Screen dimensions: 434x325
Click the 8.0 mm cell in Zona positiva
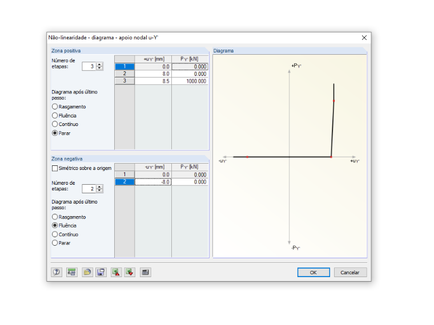pos(153,74)
